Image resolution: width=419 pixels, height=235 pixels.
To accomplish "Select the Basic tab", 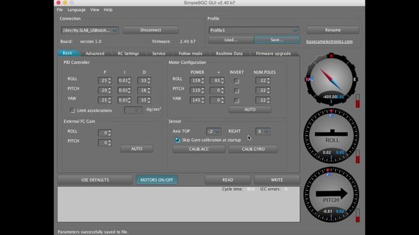I will (x=67, y=53).
